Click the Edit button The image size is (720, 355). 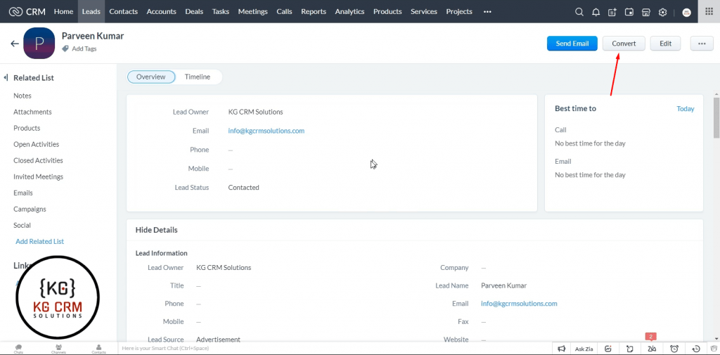point(665,44)
